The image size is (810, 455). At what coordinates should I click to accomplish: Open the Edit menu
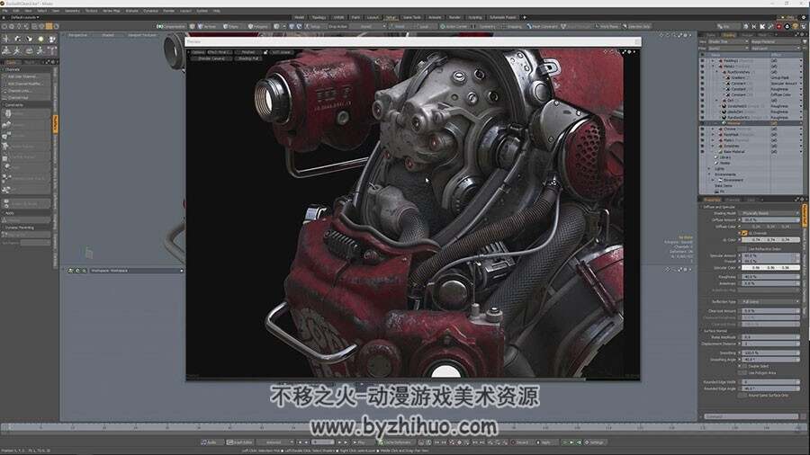click(16, 10)
